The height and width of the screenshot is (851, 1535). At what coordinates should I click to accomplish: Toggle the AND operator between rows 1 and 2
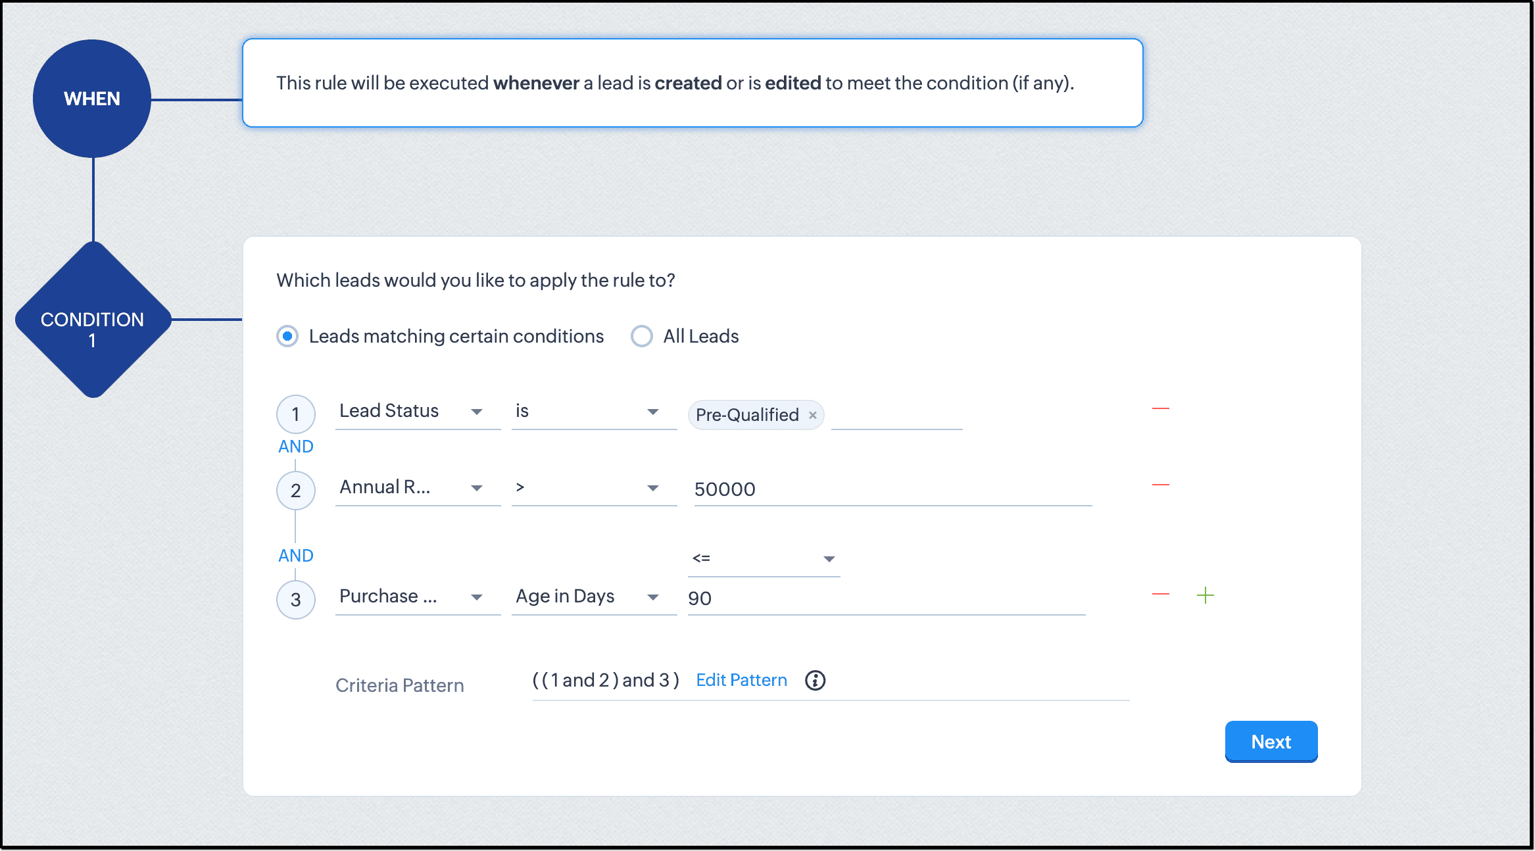(295, 447)
